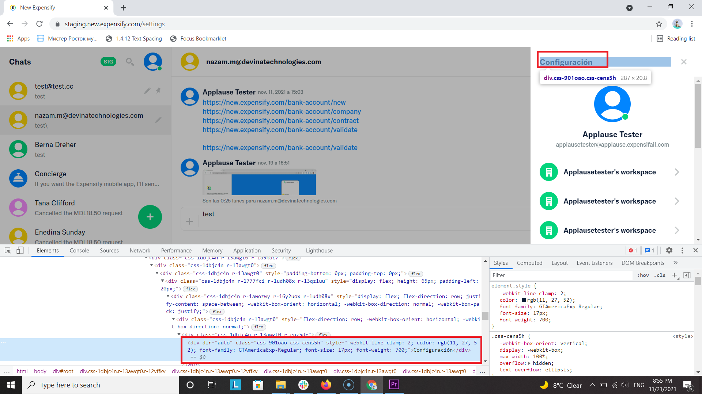
Task: Click the green plus floating action button
Action: (150, 217)
